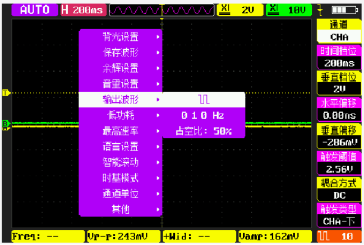Screen dimensions: 364x245
Task: Toggle 触发类型 CHA-下 trigger type
Action: coord(339,215)
